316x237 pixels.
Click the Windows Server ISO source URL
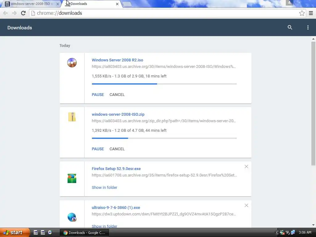click(x=164, y=67)
